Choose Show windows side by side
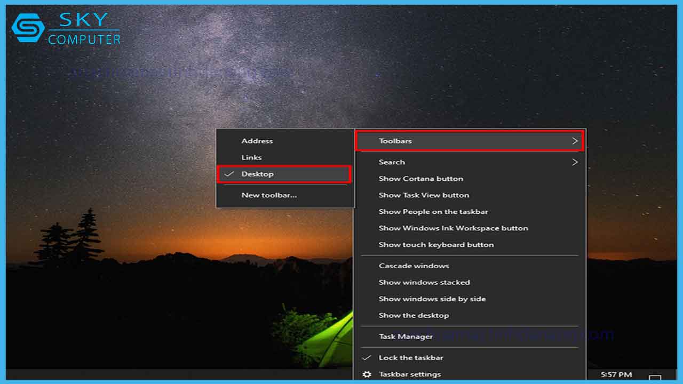 [x=432, y=299]
